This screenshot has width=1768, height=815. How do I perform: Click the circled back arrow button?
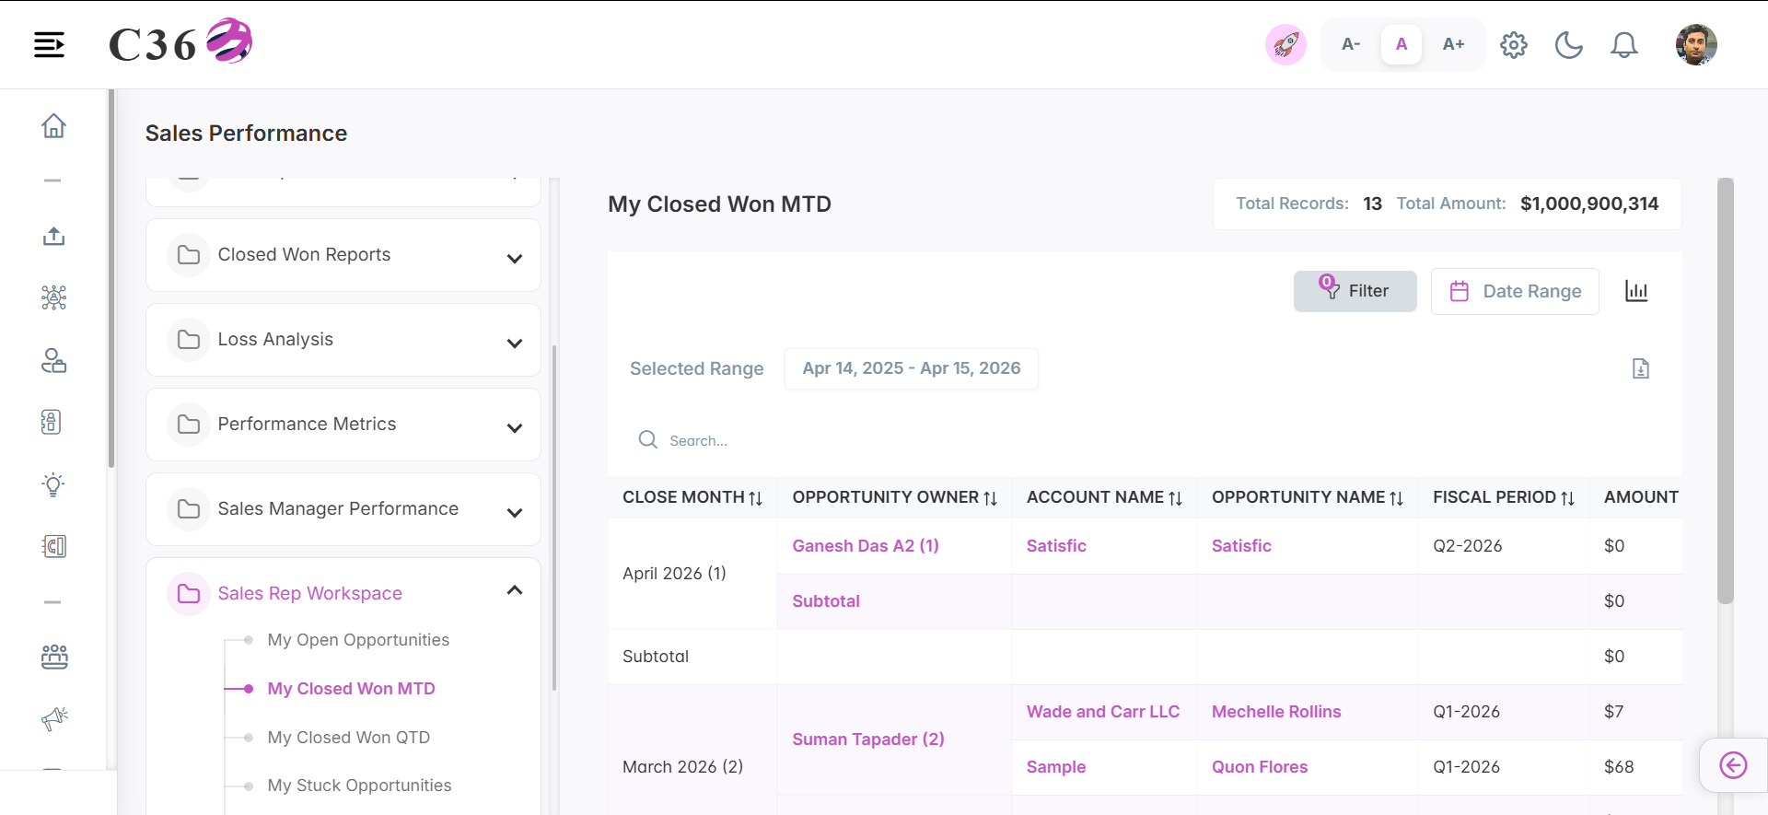tap(1733, 765)
